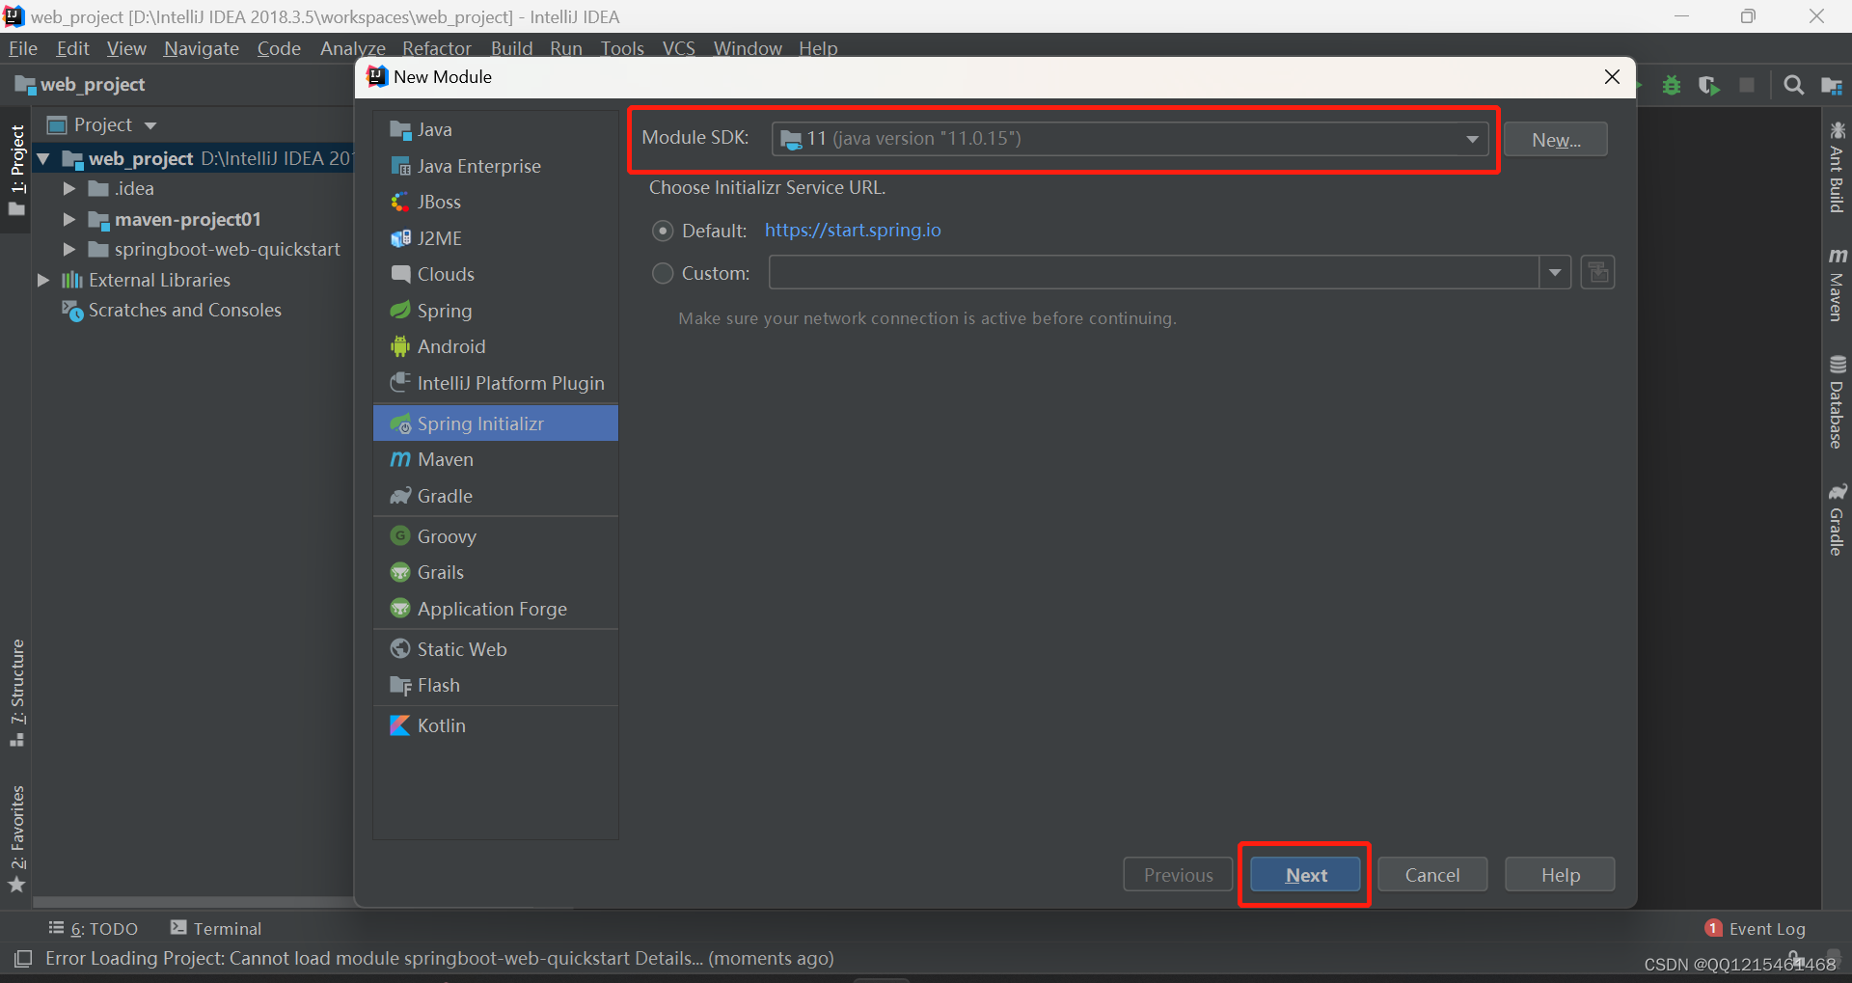This screenshot has width=1852, height=983.
Task: Open the Help menu in menu bar
Action: (818, 48)
